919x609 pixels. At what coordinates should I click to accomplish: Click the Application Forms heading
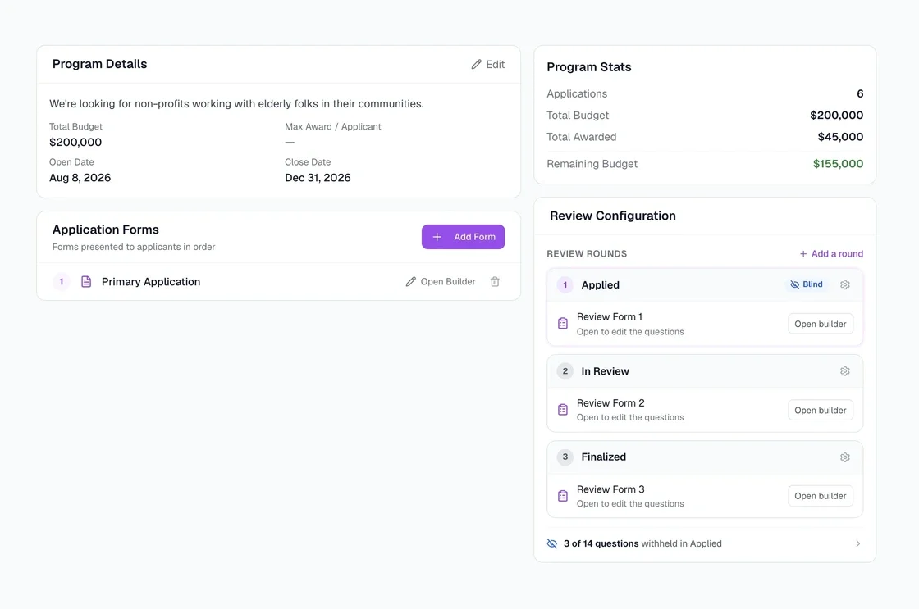(x=106, y=230)
